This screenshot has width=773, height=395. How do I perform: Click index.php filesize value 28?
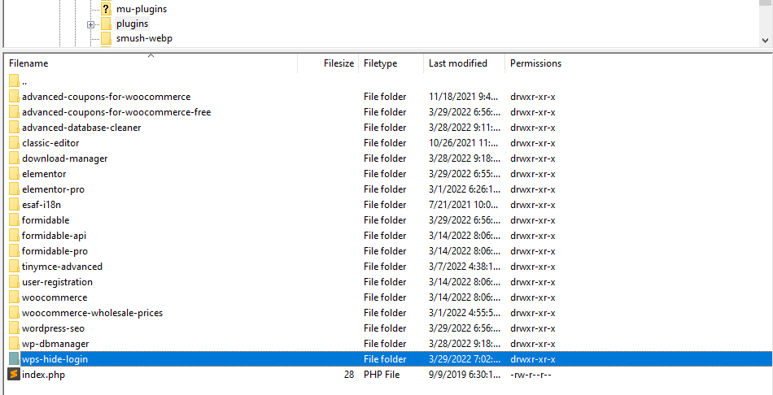click(349, 375)
